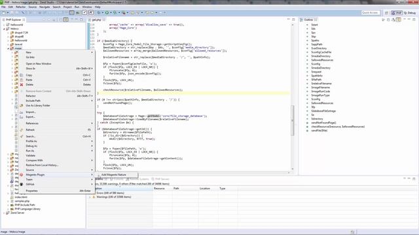Toggle the highlighted Outline toolbar button

click(x=399, y=20)
